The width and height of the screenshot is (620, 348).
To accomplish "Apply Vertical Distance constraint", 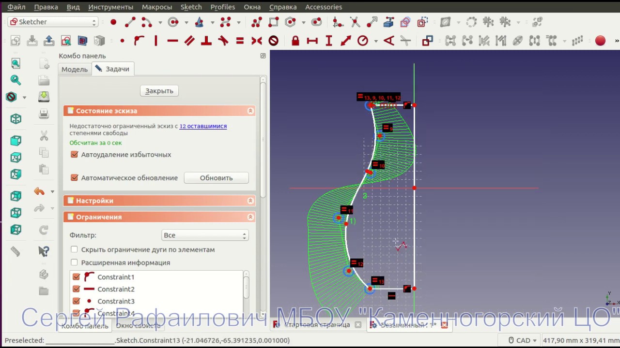I will coord(329,41).
